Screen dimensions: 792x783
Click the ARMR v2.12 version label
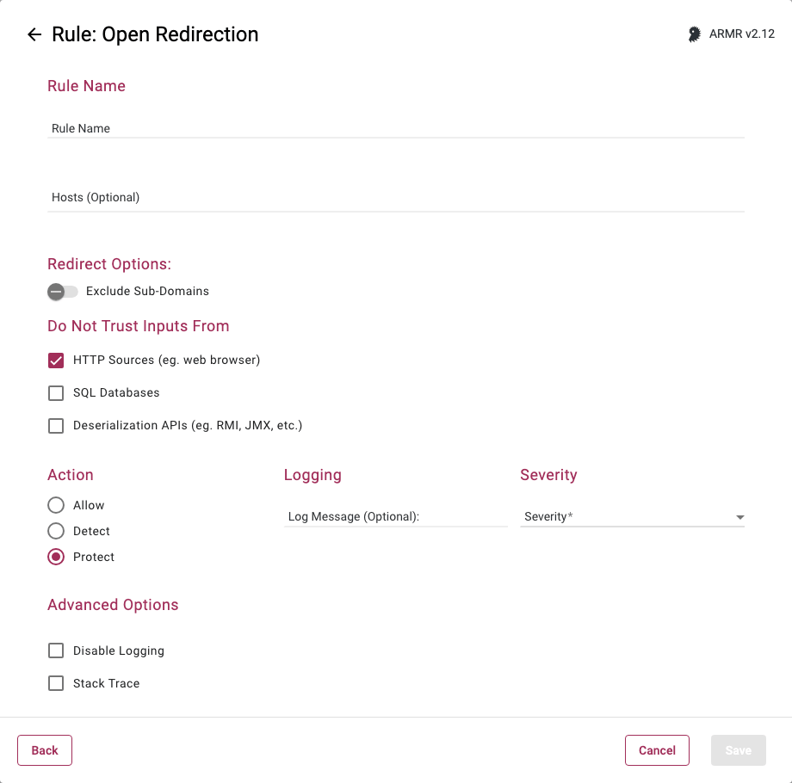click(x=742, y=34)
